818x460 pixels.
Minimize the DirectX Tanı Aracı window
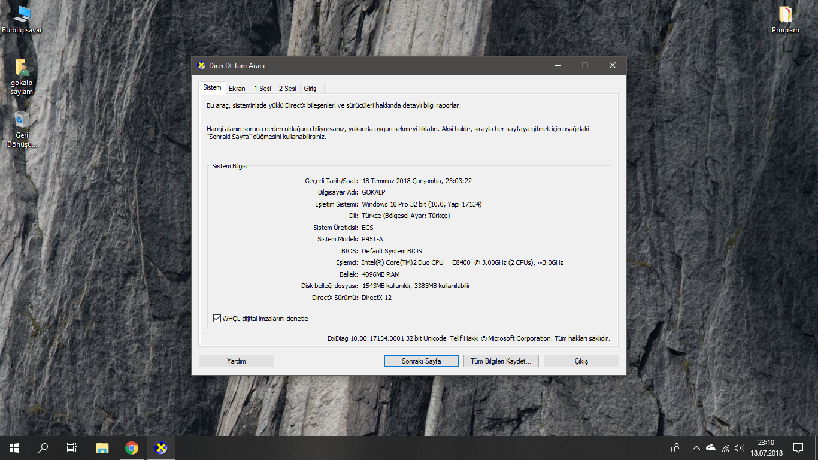pyautogui.click(x=558, y=66)
